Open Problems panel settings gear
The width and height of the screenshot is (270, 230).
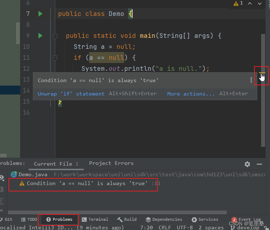(x=247, y=164)
